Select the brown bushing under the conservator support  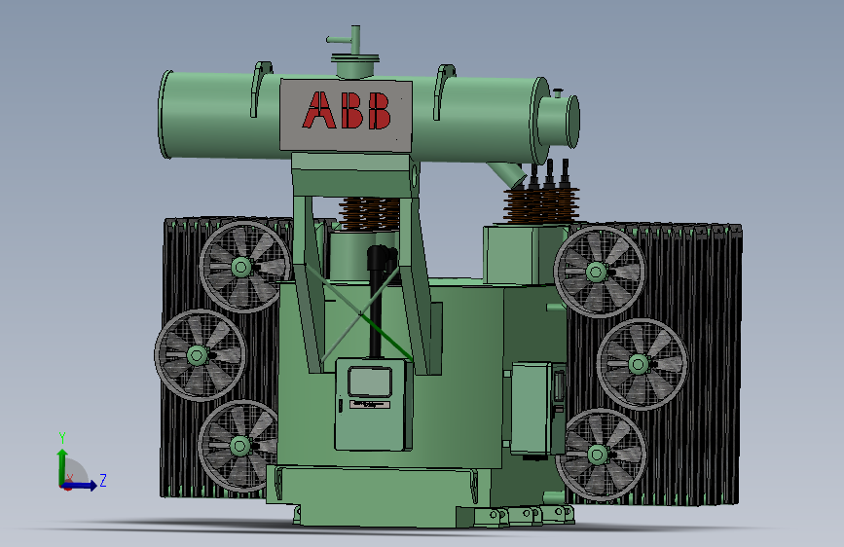(369, 213)
